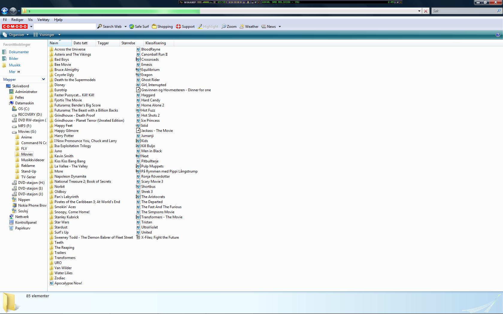
Task: Sort by Klassifisering column header
Action: pos(159,43)
